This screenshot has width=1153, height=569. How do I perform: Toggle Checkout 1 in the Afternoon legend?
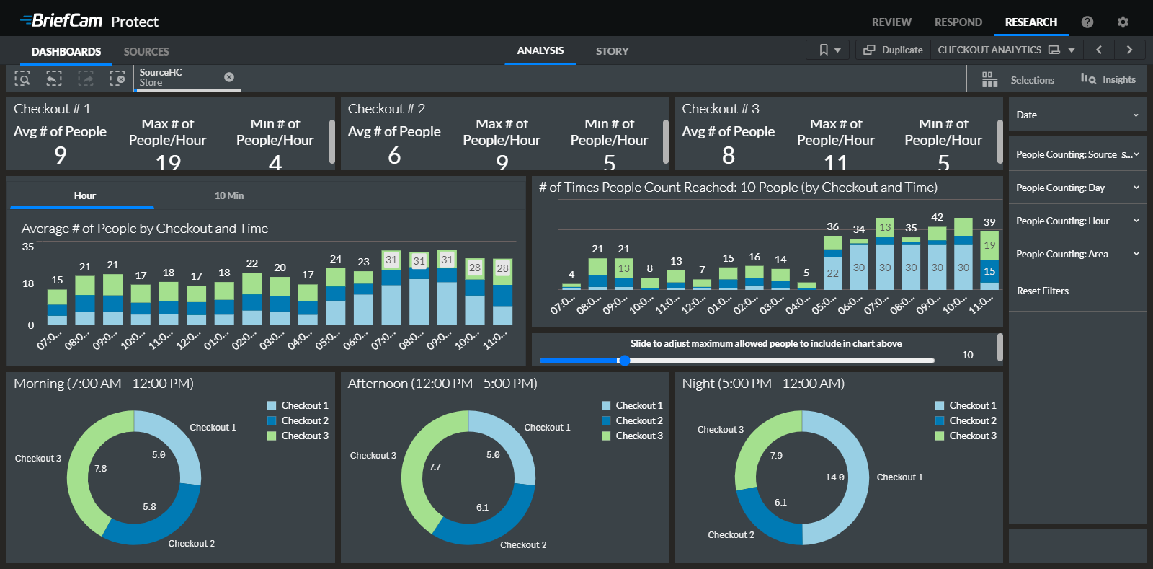point(632,405)
